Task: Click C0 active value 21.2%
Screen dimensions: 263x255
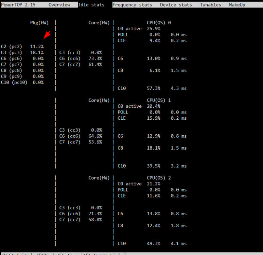Action: (x=154, y=184)
